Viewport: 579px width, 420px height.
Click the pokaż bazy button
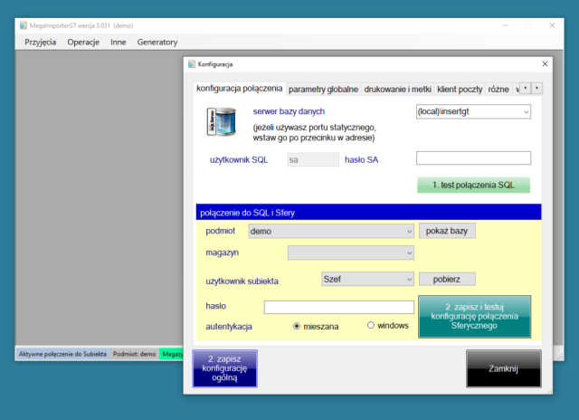click(x=447, y=231)
